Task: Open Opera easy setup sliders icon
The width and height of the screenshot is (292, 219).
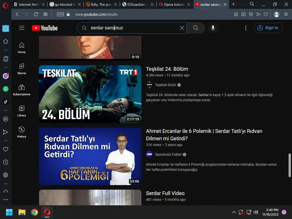Action: 286,14
